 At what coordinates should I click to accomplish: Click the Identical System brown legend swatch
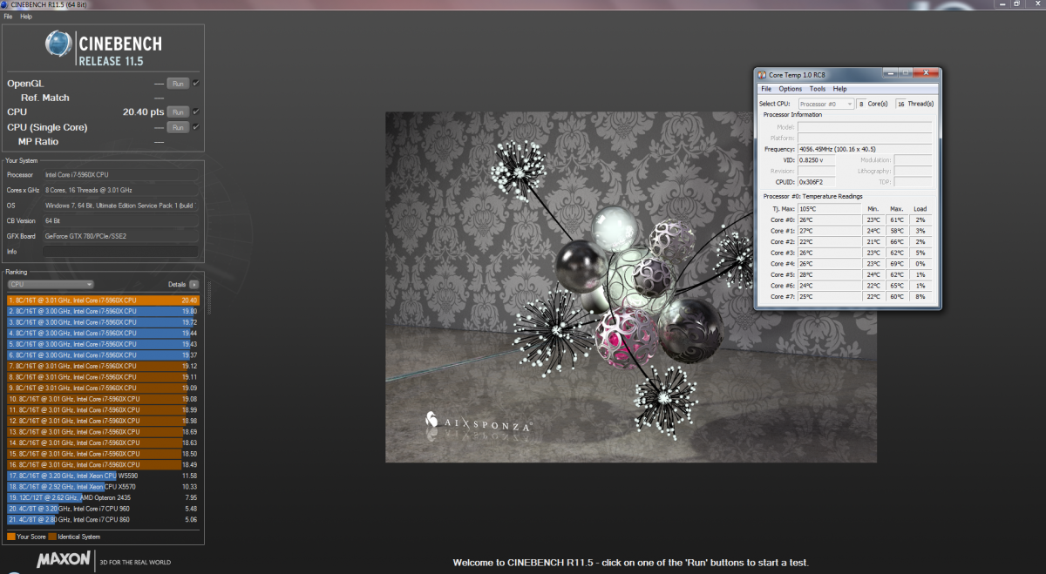(x=52, y=536)
